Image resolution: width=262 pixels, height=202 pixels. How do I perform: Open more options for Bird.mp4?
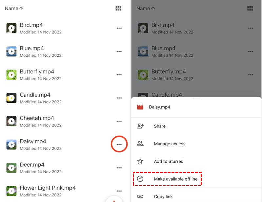click(119, 28)
